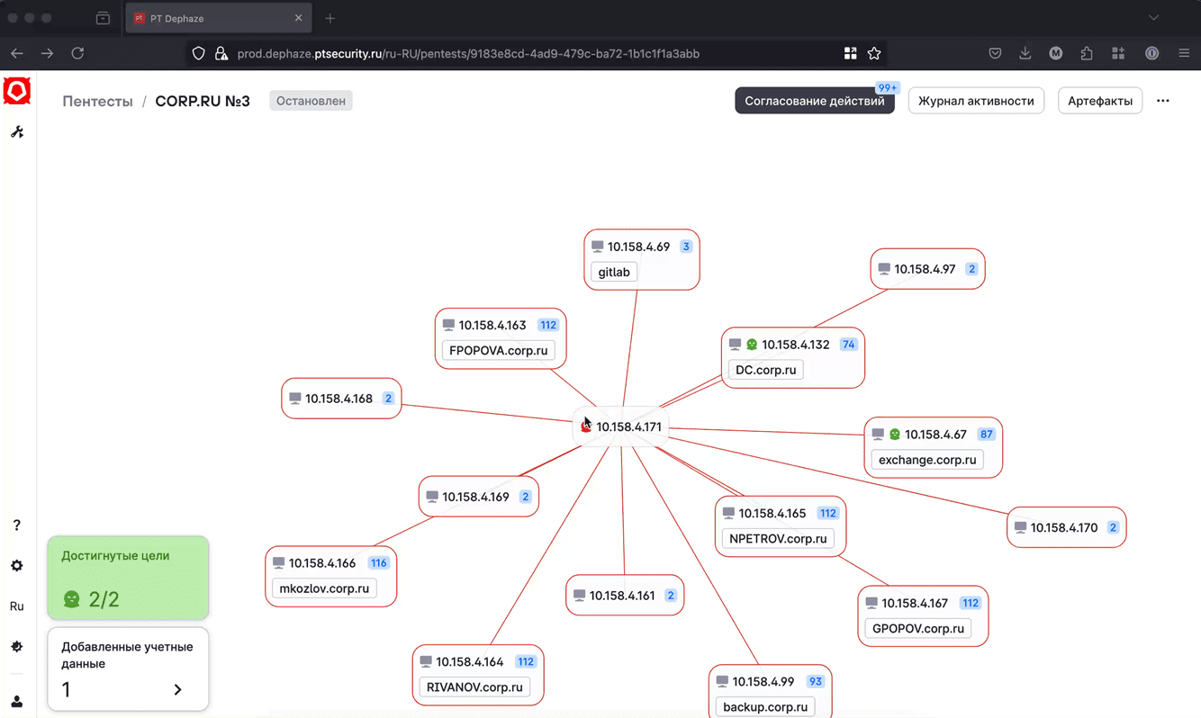Select the PT Dephaze browser tab
This screenshot has height=718, width=1201.
218,18
